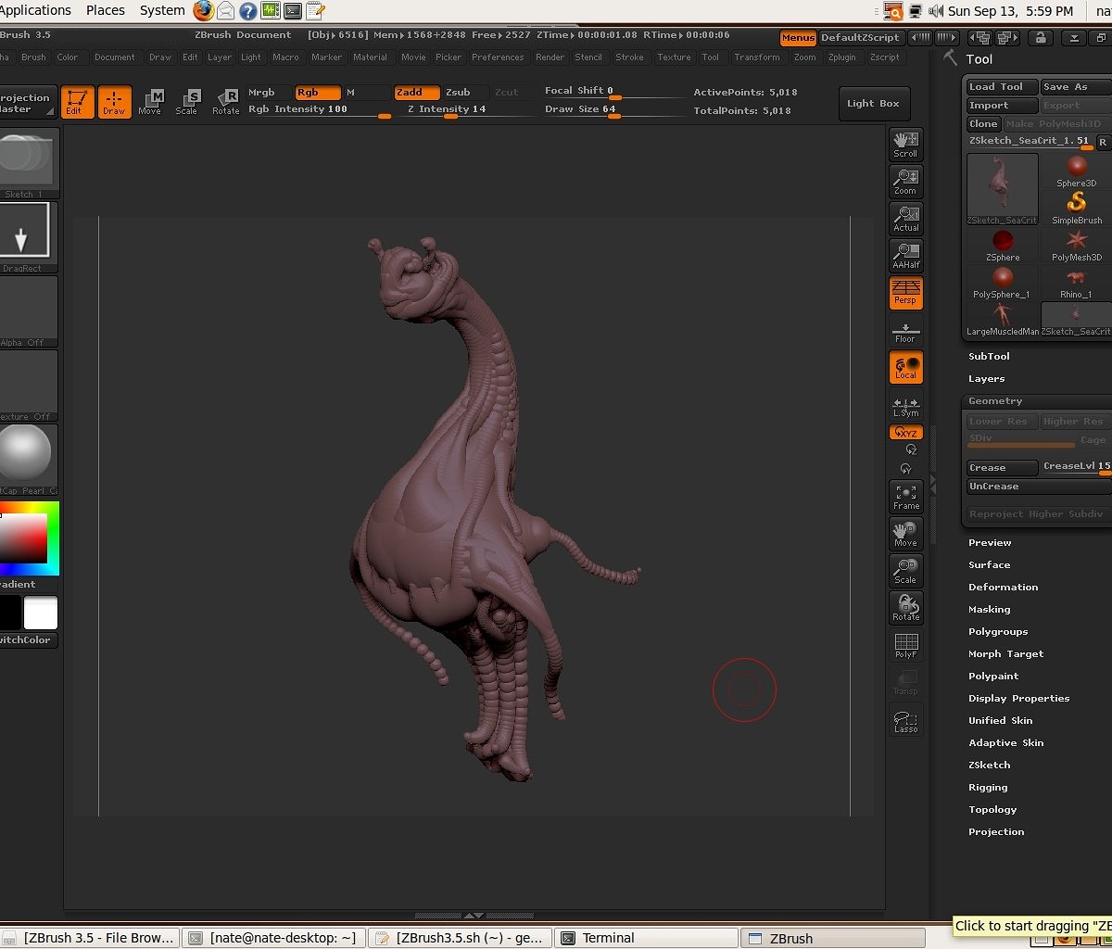Toggle the Floor grid
Image resolution: width=1112 pixels, height=949 pixels.
point(905,331)
